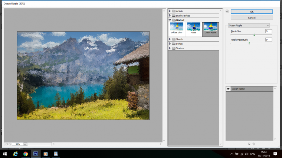282x158 pixels.
Task: Expand the Stylize filter folder
Action: point(170,44)
